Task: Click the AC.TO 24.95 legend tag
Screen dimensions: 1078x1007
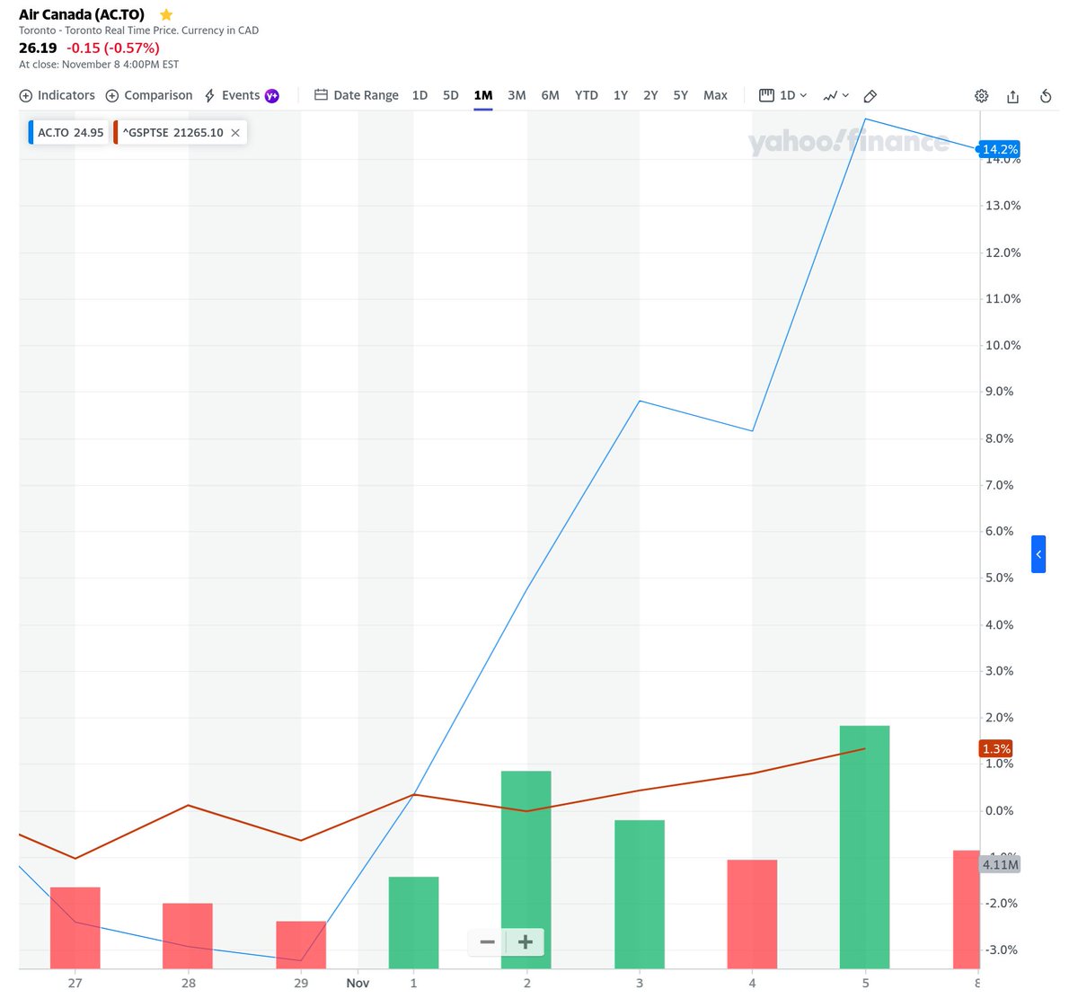Action: [68, 133]
